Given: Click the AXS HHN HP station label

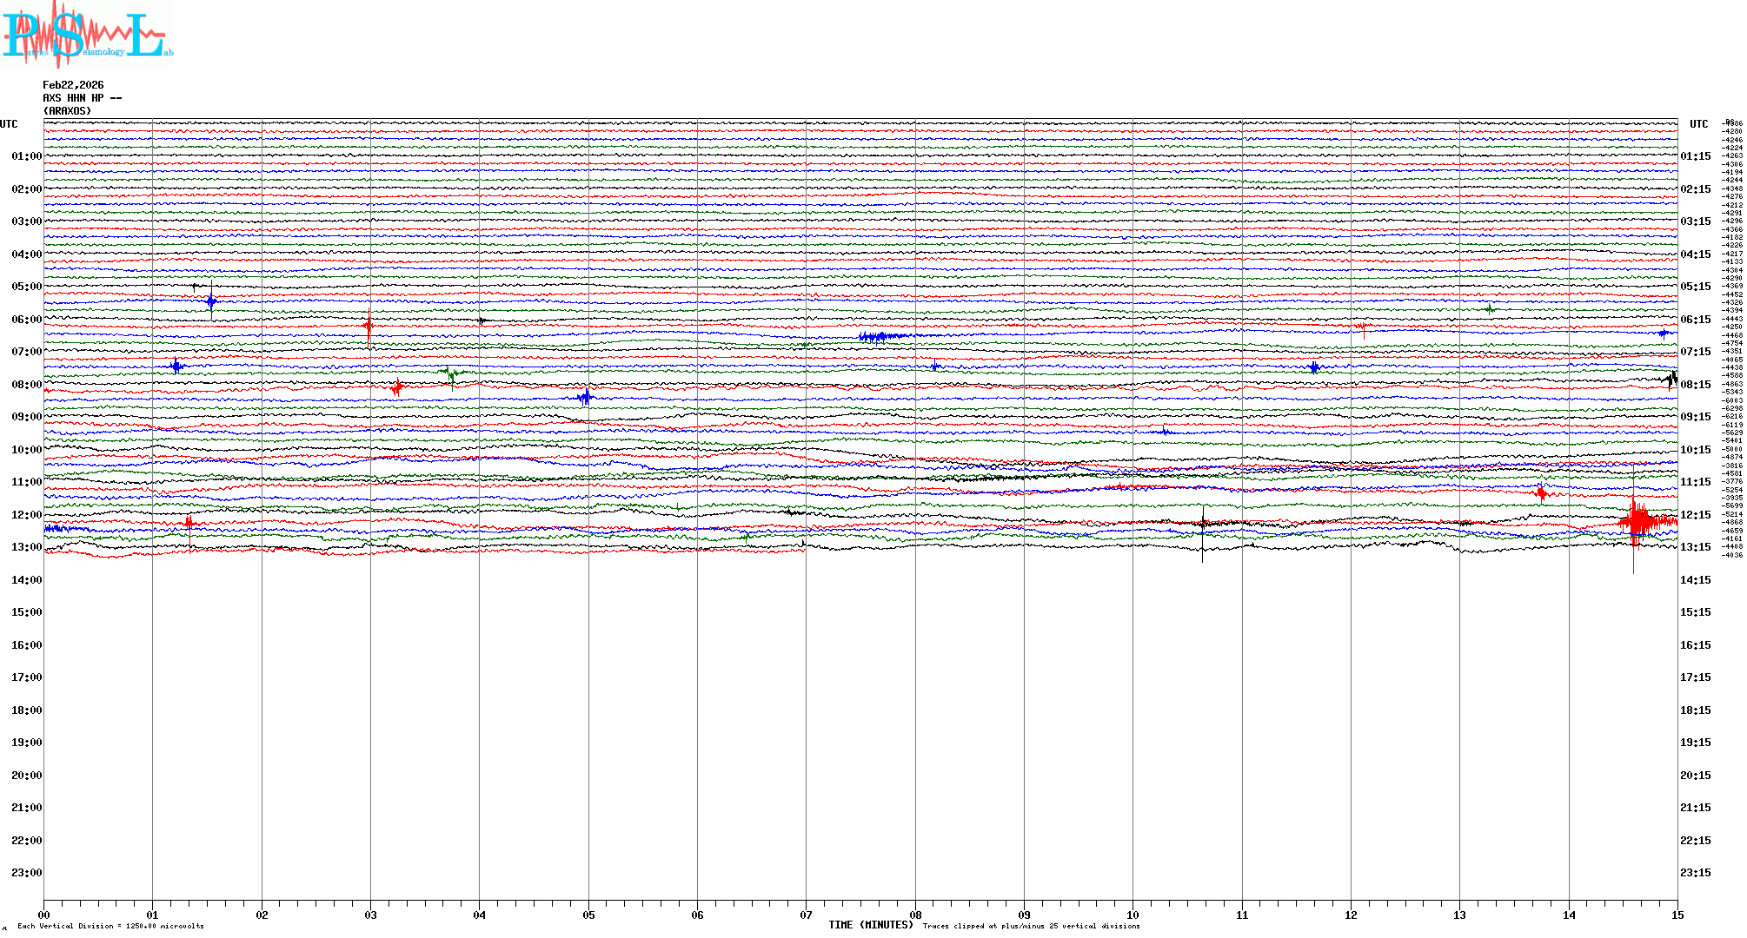Looking at the screenshot, I should pos(82,98).
